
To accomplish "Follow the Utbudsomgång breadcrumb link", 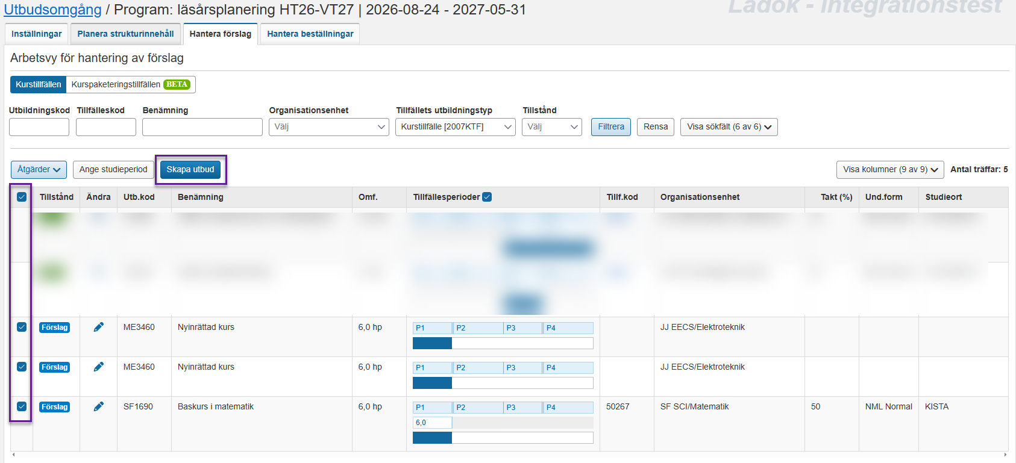I will pyautogui.click(x=52, y=10).
